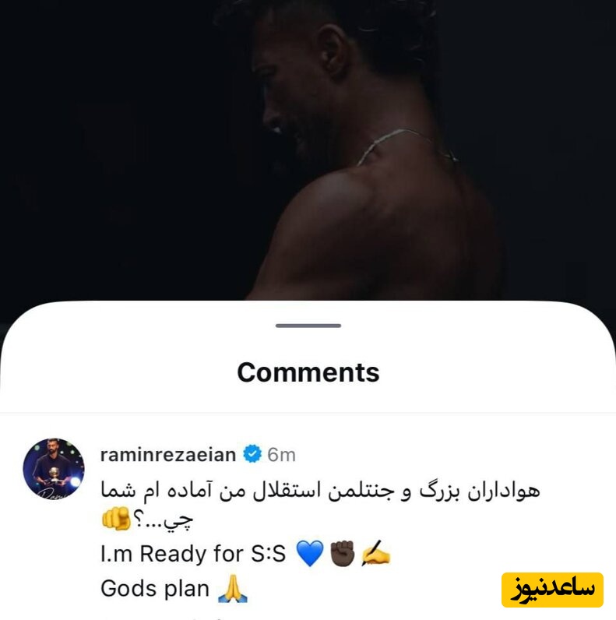Open raminrezaeian's profile picture

pyautogui.click(x=54, y=469)
